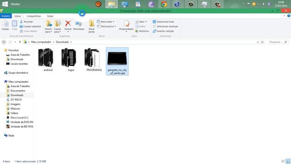Click Copiar caminho in the ribbon
291x164 pixels.
click(30, 26)
